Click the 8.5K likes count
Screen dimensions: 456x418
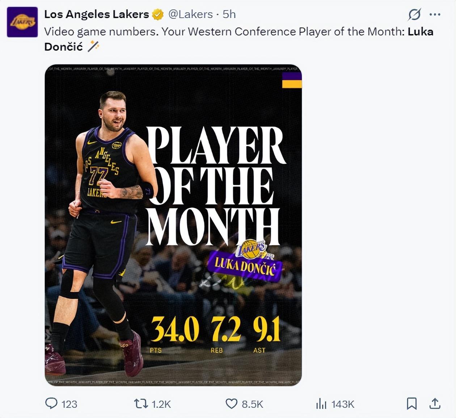252,404
